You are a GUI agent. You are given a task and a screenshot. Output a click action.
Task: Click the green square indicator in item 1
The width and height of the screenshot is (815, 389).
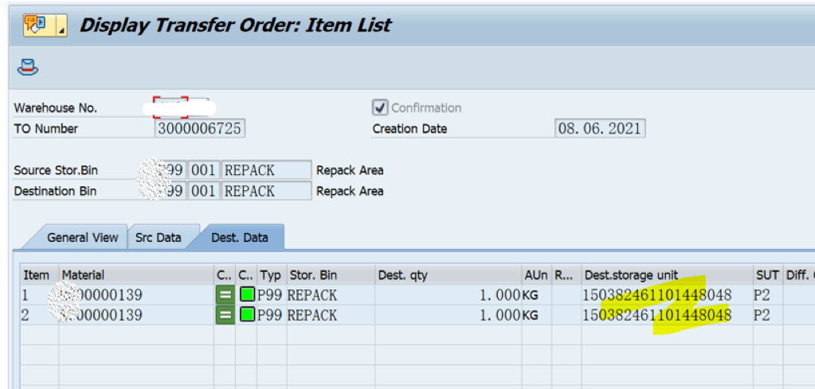248,296
